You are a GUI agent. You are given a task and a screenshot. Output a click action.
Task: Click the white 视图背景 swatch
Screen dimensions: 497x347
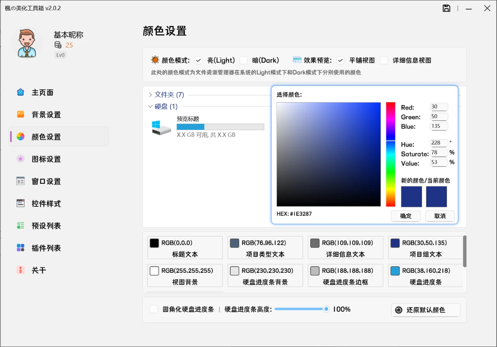(154, 271)
